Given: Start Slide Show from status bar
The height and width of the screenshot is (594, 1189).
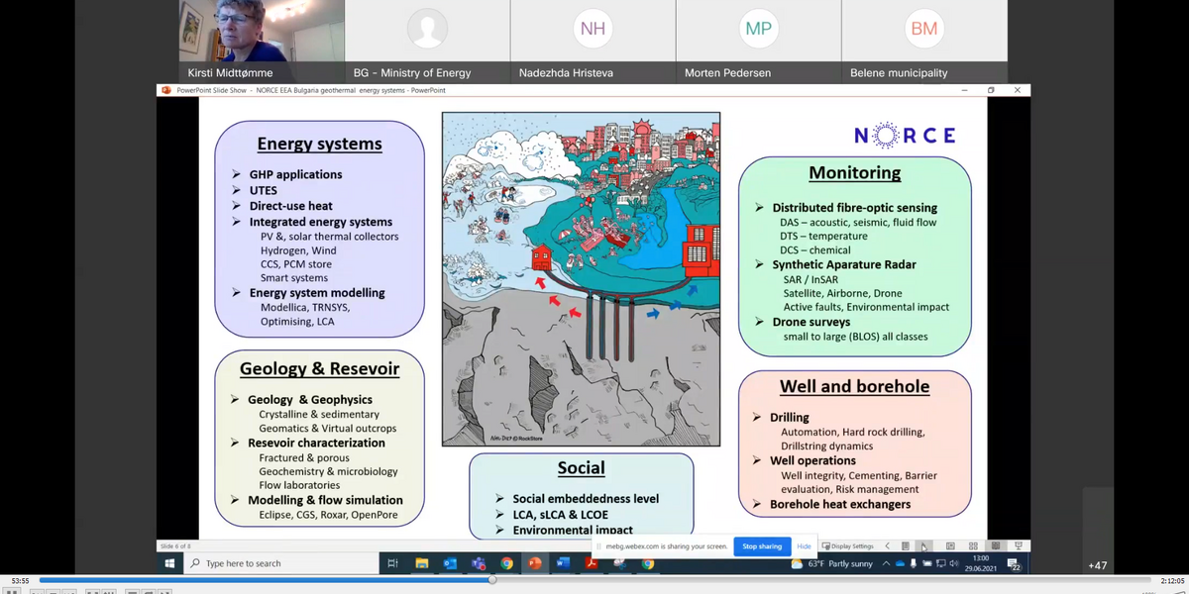Looking at the screenshot, I should tap(1018, 545).
